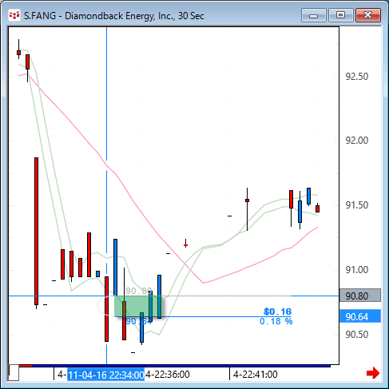
Task: Click the 4-22:36:00 time axis label
Action: coord(168,375)
